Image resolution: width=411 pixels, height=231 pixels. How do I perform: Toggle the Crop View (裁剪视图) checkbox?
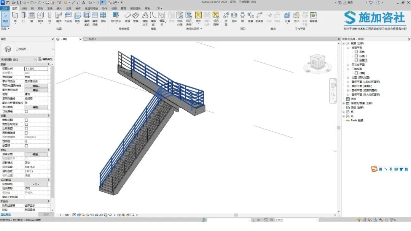(27, 120)
